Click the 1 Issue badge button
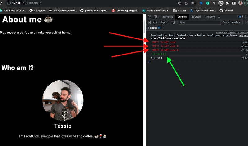Image resolution: width=248 pixels, height=146 pixels. (x=155, y=28)
